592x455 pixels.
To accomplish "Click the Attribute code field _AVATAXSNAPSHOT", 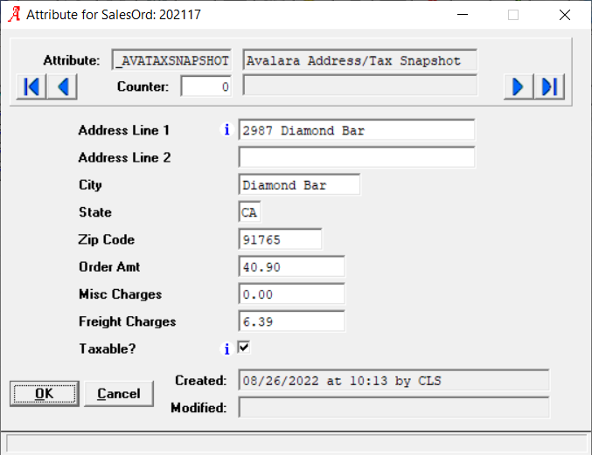I will (171, 60).
